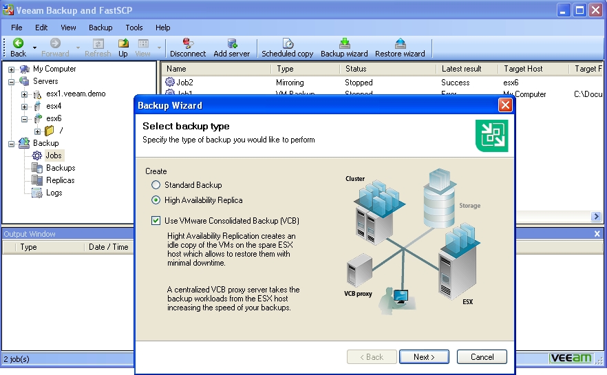Select the Jobs gear icon in the tree
The height and width of the screenshot is (375, 607).
(x=36, y=156)
